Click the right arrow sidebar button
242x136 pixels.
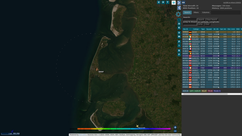point(179,3)
